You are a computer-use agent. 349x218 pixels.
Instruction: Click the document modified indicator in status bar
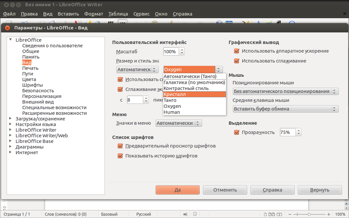(x=195, y=214)
